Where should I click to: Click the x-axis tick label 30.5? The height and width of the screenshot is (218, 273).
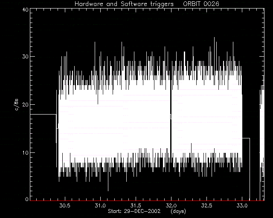tap(65, 206)
